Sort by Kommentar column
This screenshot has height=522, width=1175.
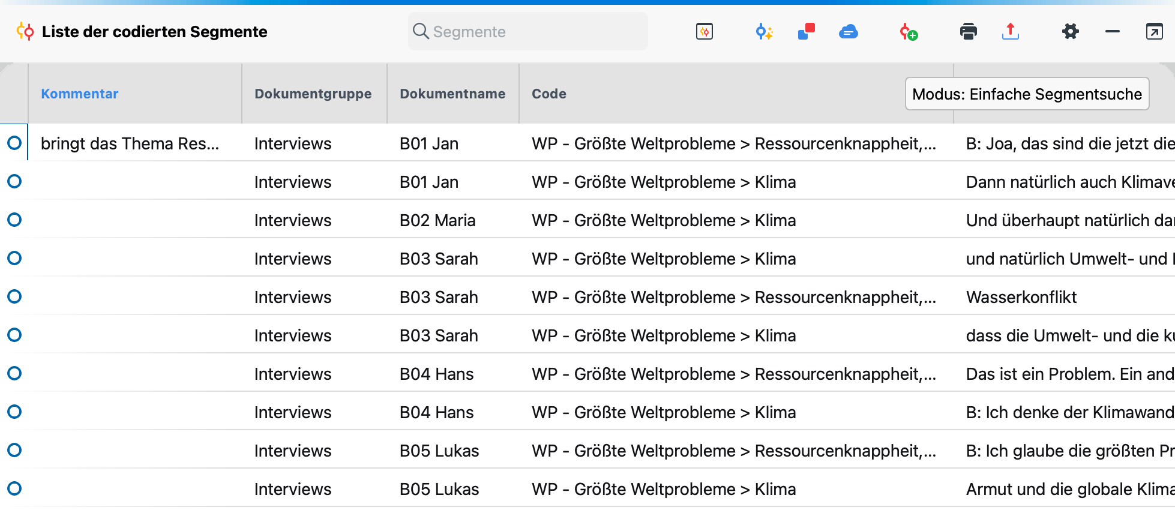tap(79, 94)
